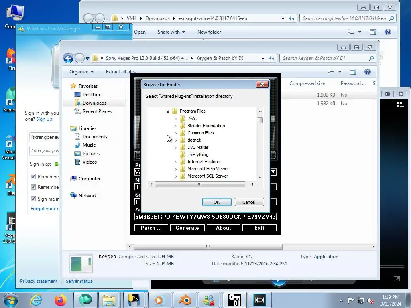Image resolution: width=411 pixels, height=308 pixels.
Task: Expand the dotnet folder node
Action: (x=175, y=140)
